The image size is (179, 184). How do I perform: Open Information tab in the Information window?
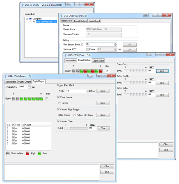(x=67, y=21)
